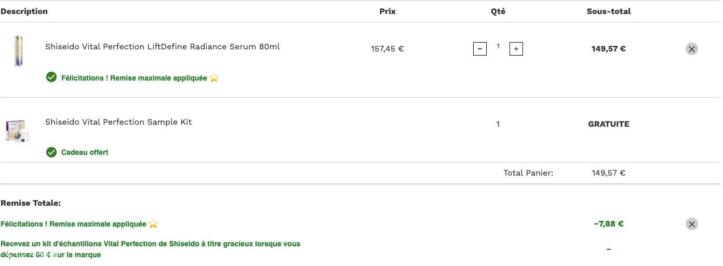This screenshot has width=723, height=266.
Task: Click the Qté column header
Action: pos(498,11)
